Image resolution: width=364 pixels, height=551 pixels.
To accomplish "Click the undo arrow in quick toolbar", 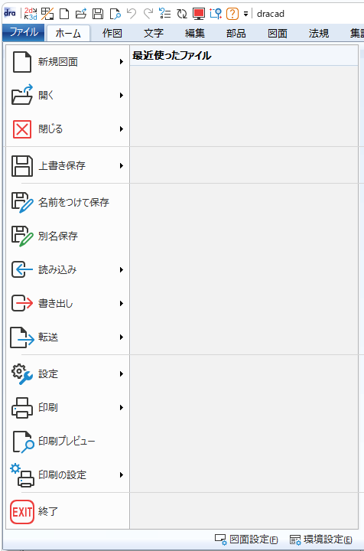I will coord(132,14).
